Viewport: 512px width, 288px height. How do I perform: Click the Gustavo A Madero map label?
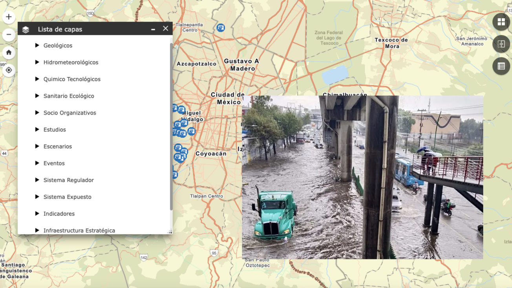[242, 65]
